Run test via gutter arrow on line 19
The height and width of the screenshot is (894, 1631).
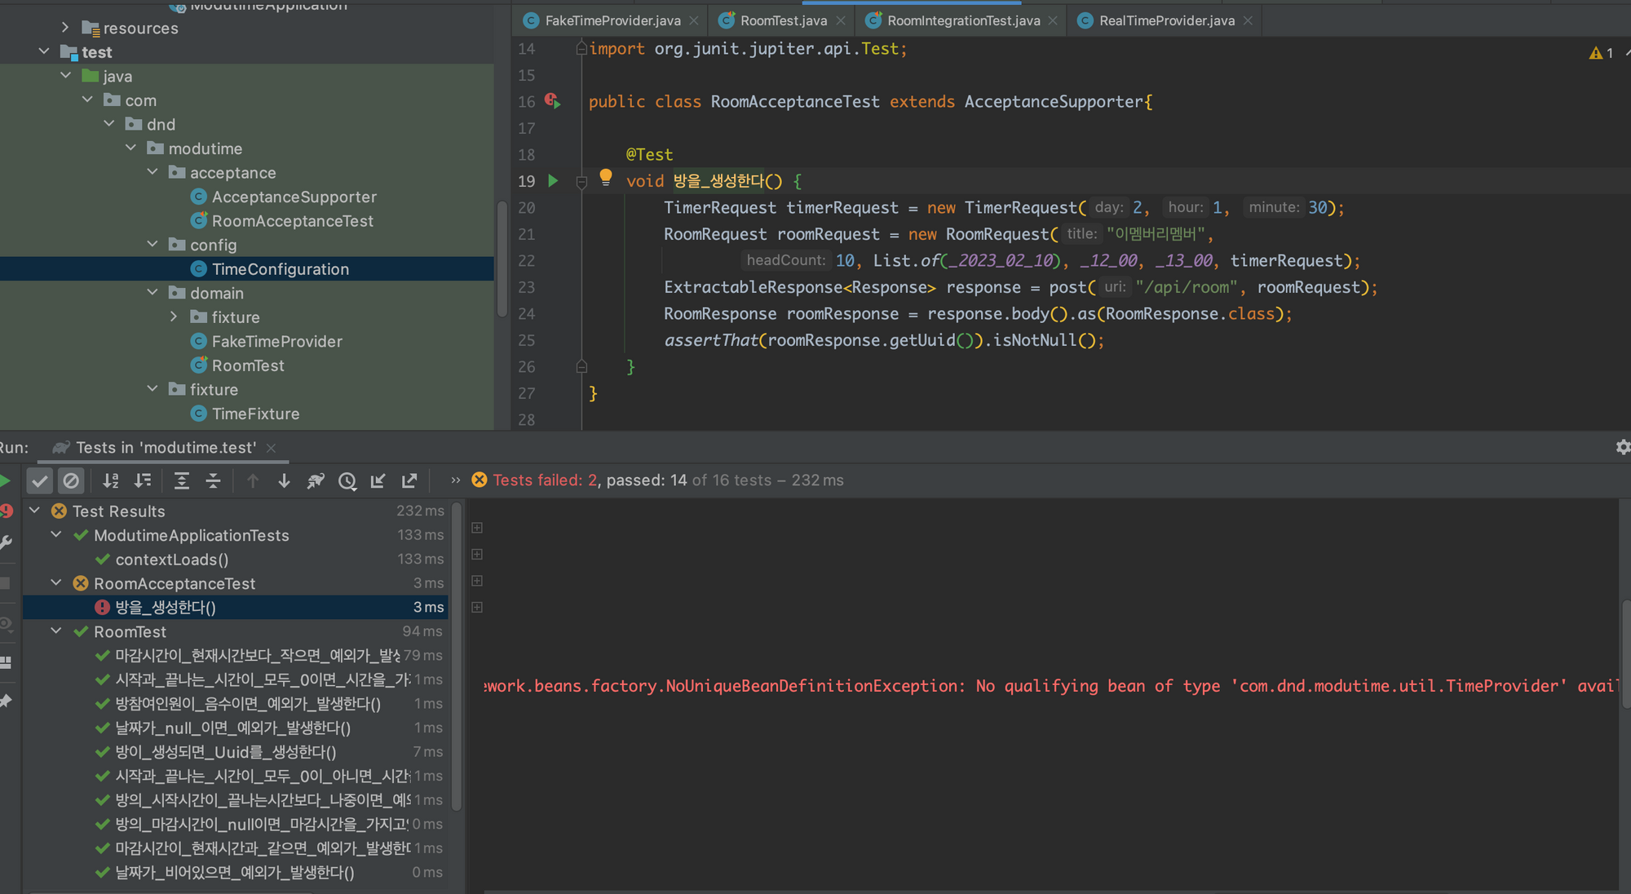pos(553,181)
